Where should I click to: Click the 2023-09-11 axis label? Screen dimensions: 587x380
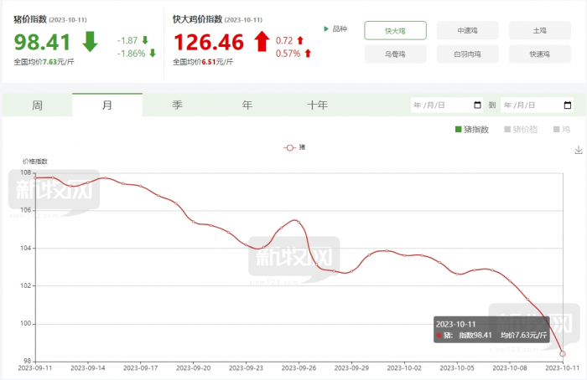coord(35,368)
